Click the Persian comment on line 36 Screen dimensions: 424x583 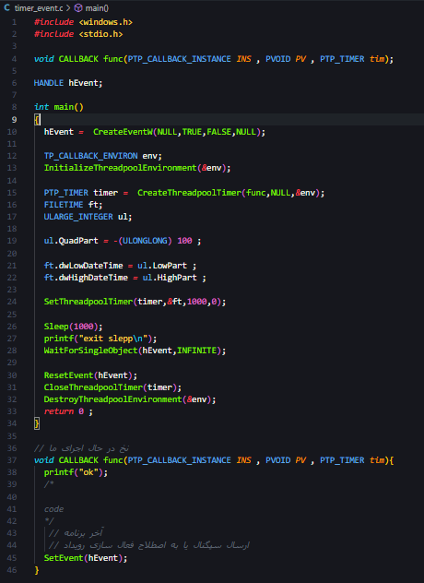click(x=82, y=448)
